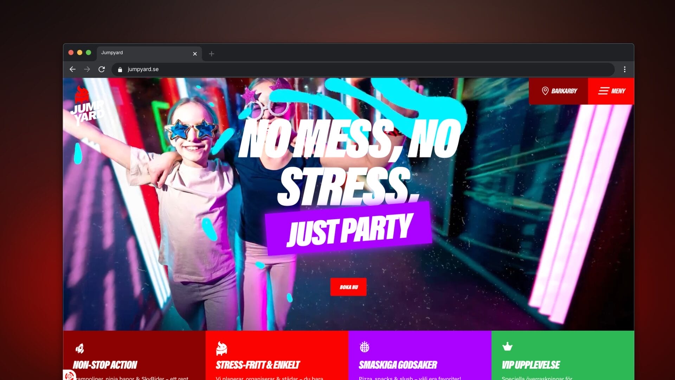
Task: Click the disco ball icon above Smaskiga Godsaker
Action: (x=365, y=347)
